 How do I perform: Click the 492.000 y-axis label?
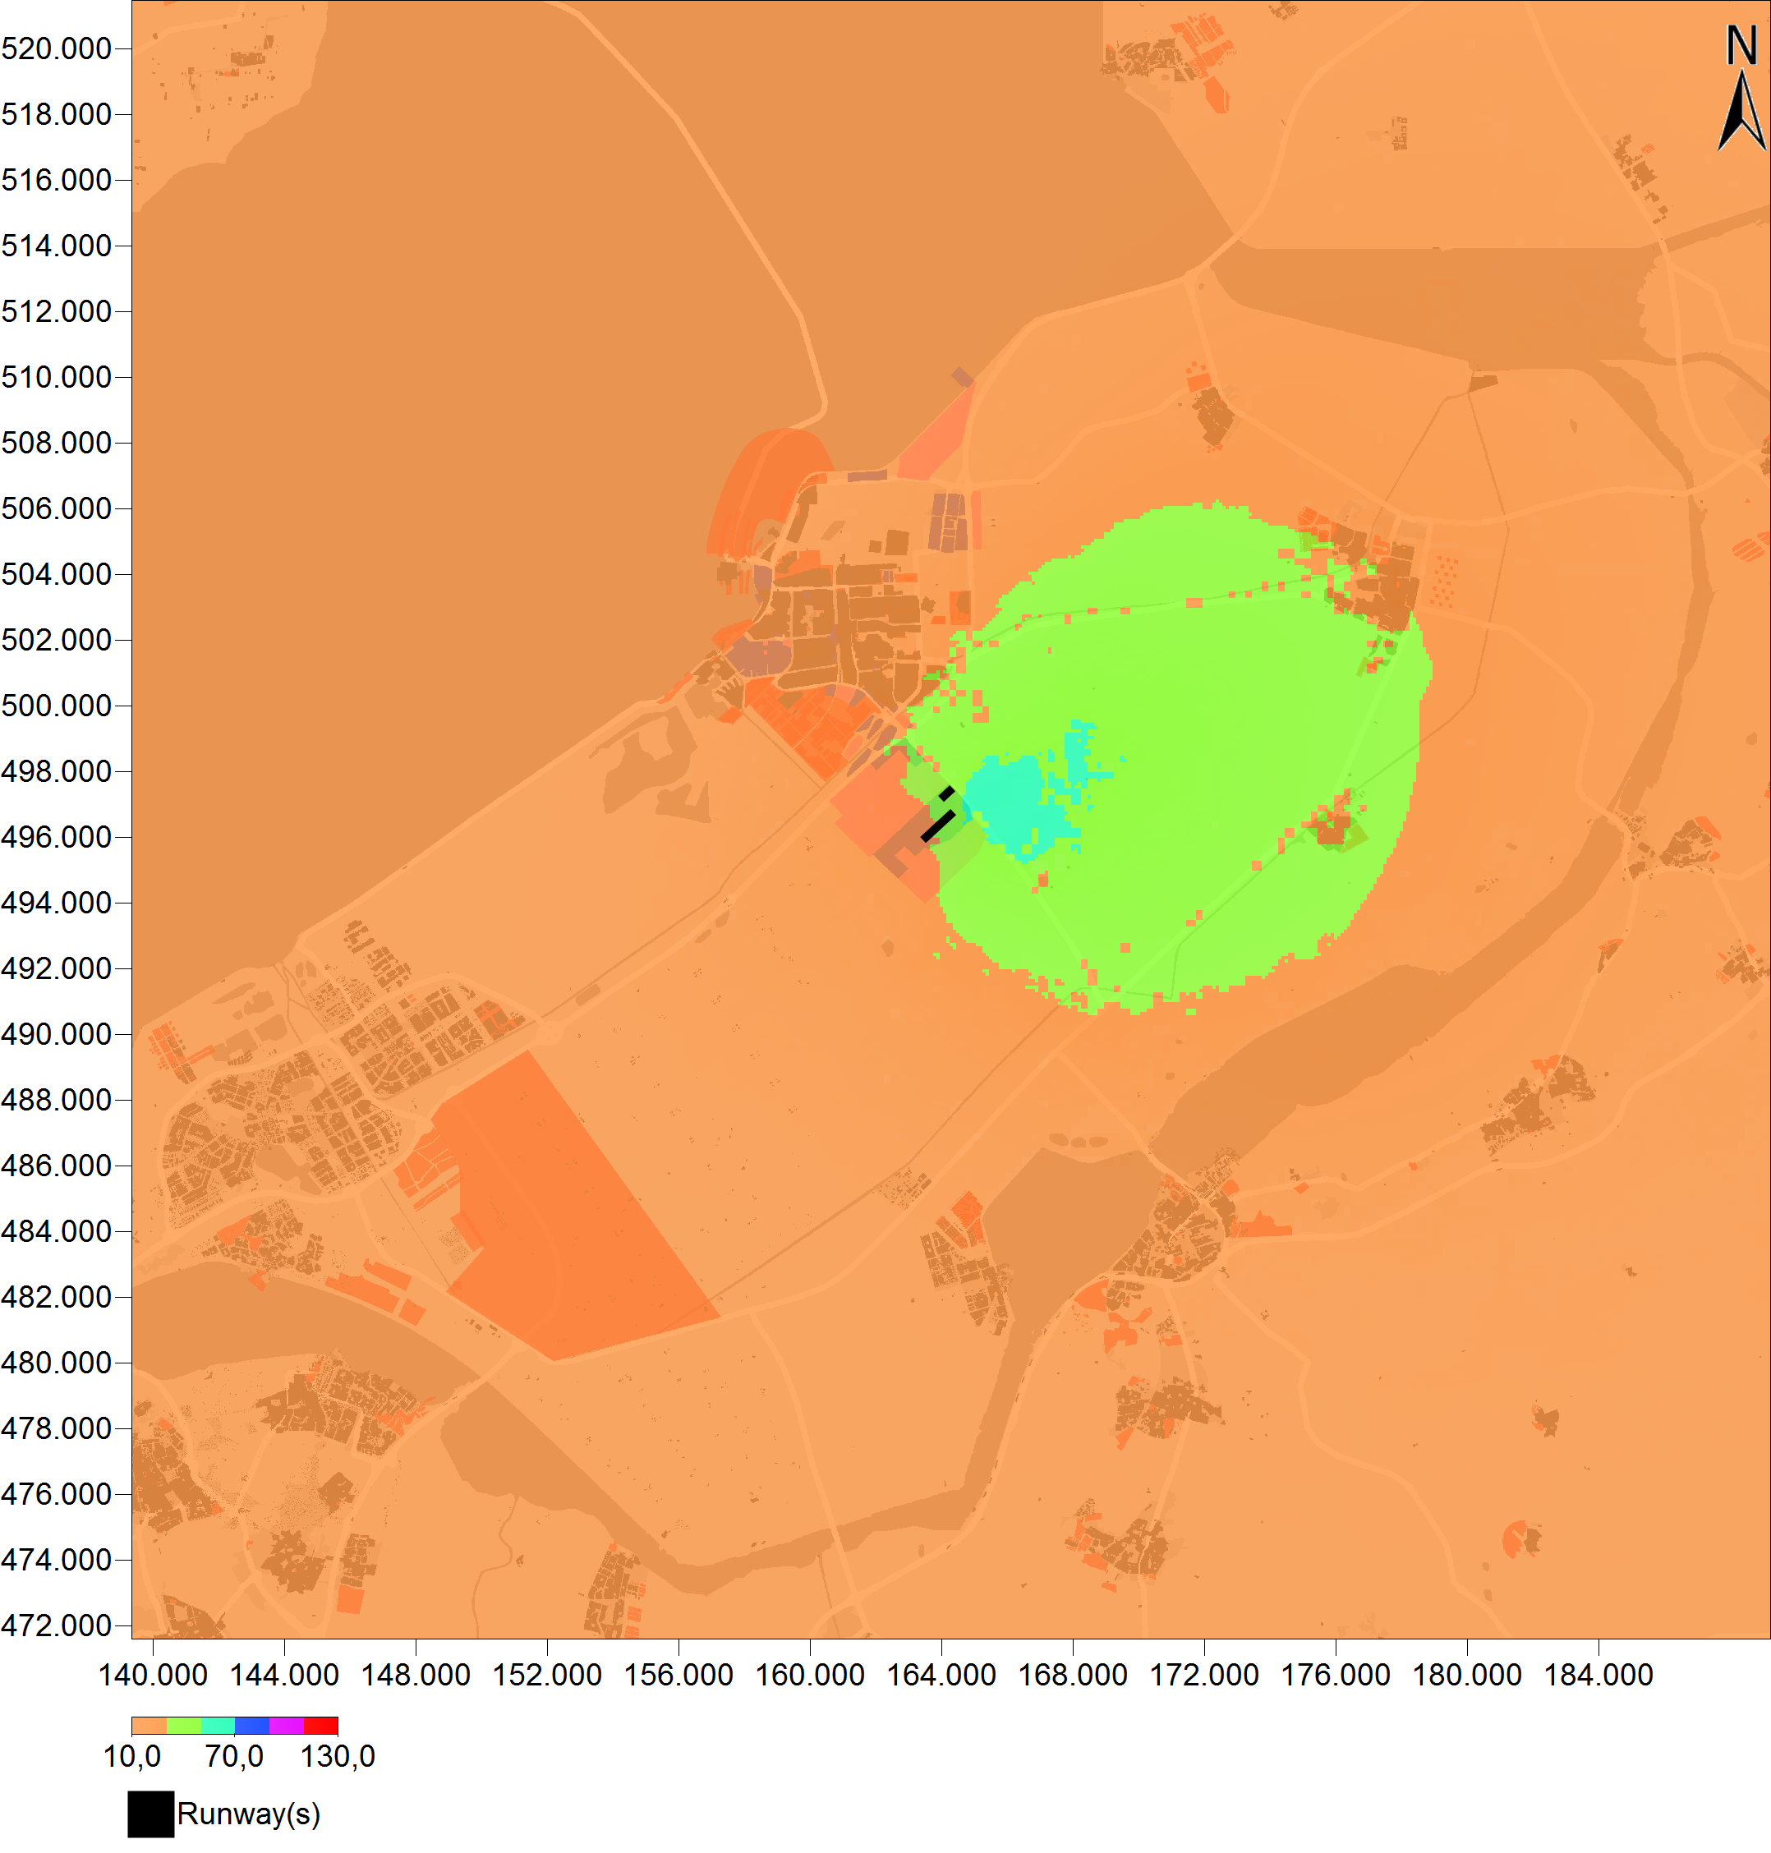[x=57, y=968]
